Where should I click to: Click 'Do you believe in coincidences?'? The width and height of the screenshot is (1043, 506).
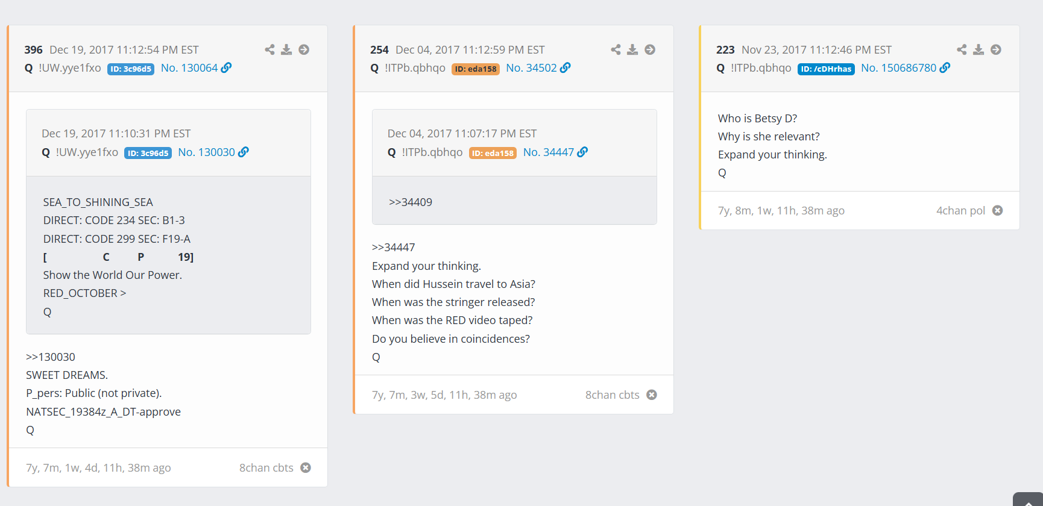451,339
